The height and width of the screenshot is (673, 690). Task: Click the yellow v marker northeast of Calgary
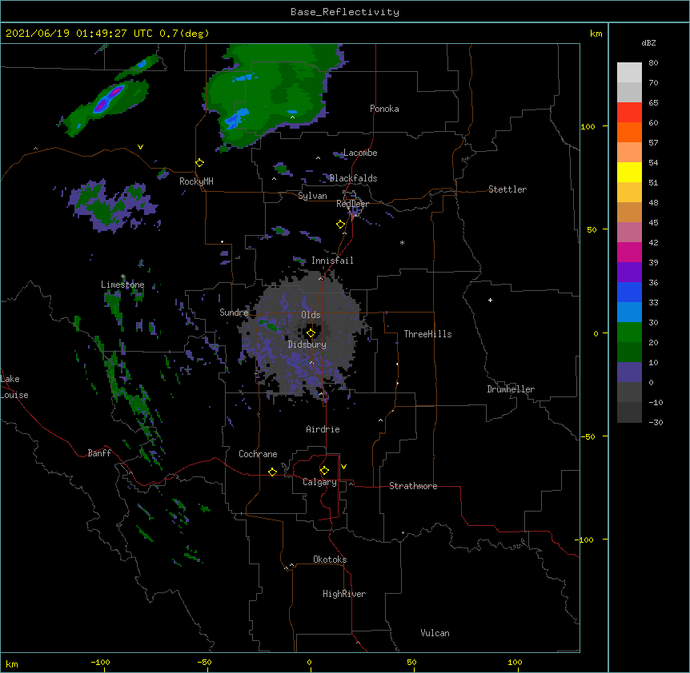point(343,467)
